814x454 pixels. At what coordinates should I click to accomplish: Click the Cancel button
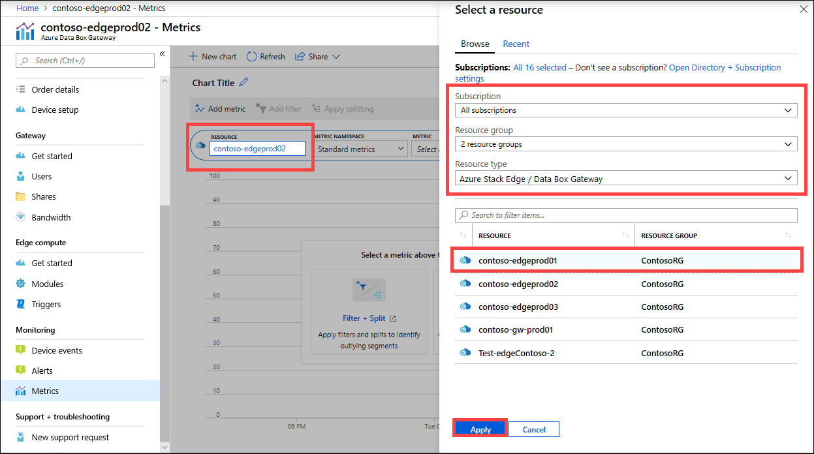[x=533, y=429]
